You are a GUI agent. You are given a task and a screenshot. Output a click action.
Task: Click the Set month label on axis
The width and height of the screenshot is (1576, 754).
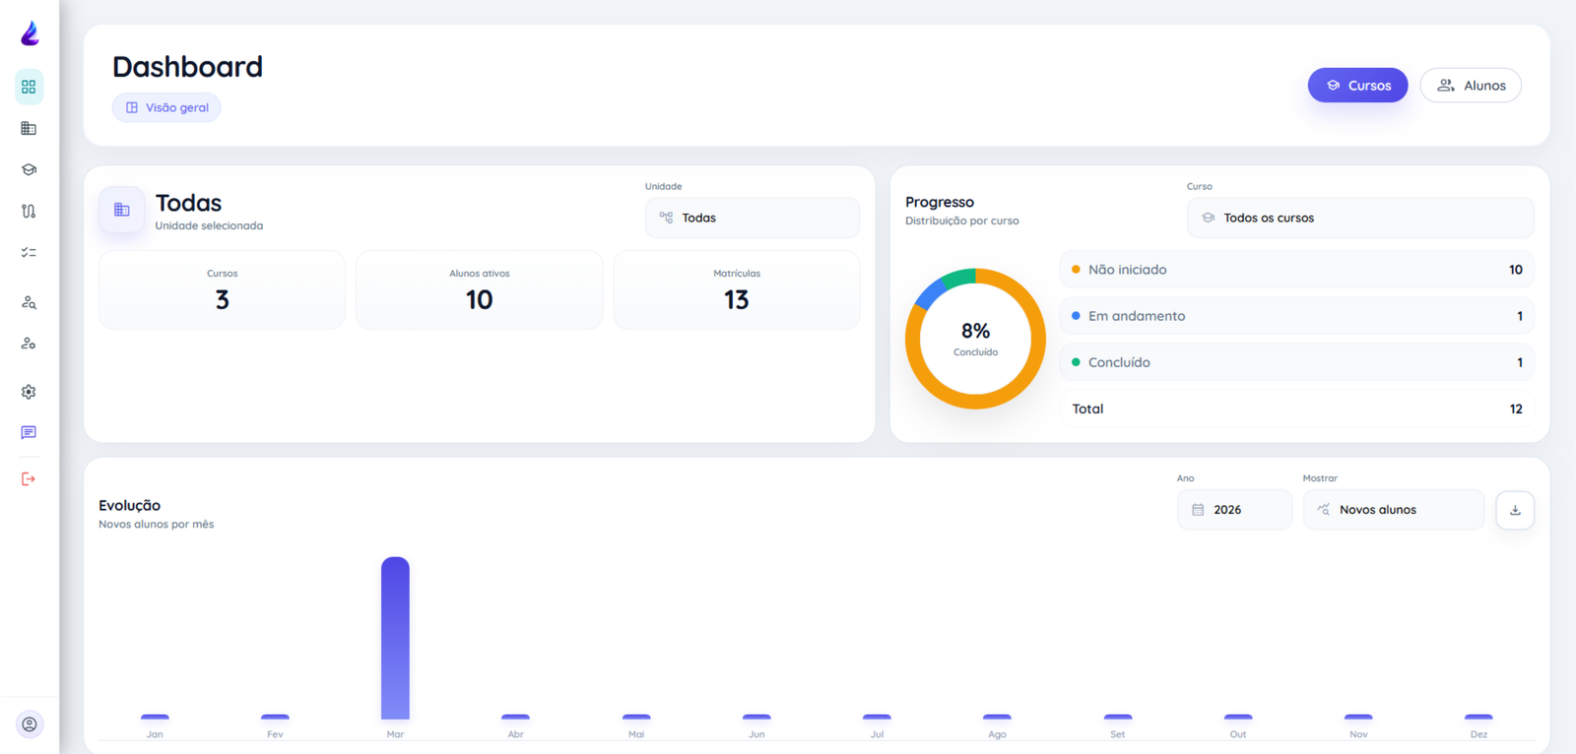click(x=1117, y=734)
